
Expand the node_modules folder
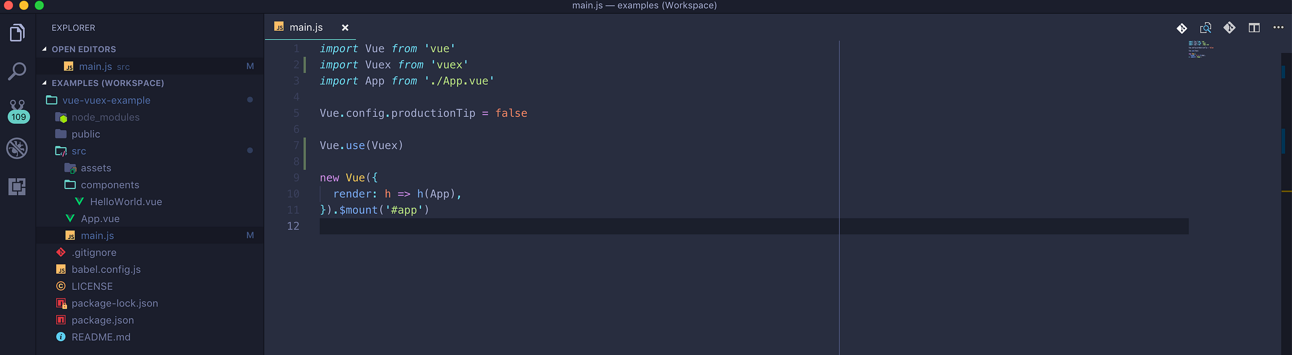[x=105, y=117]
